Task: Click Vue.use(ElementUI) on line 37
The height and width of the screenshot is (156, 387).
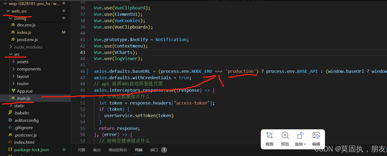Action: (118, 14)
